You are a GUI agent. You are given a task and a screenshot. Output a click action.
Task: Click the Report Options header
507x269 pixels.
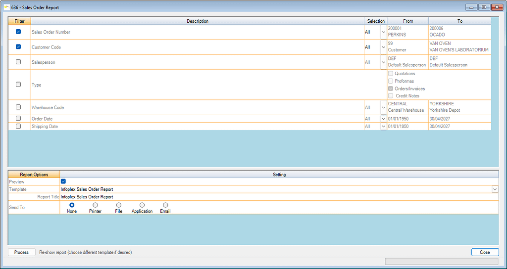tap(34, 175)
